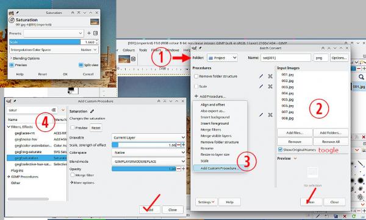Save preset with plus icon in Saturation dialog
Viewport: 366px width, 220px height.
click(89, 33)
